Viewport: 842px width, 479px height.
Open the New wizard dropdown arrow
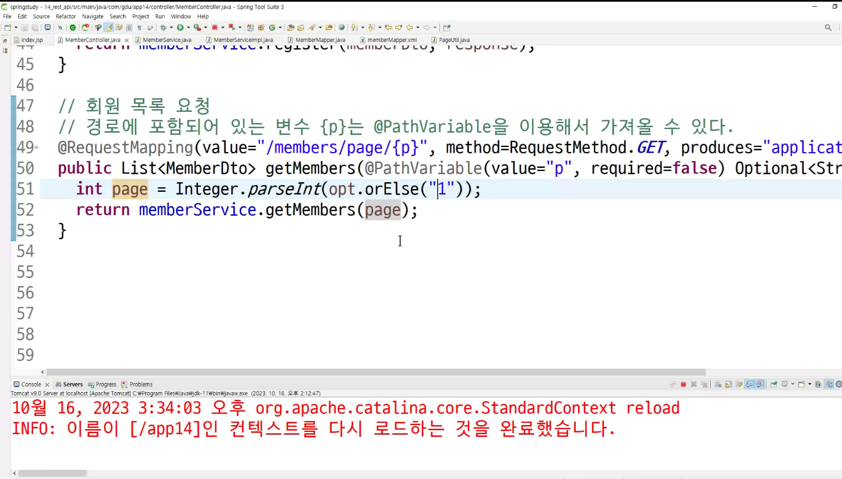point(15,27)
